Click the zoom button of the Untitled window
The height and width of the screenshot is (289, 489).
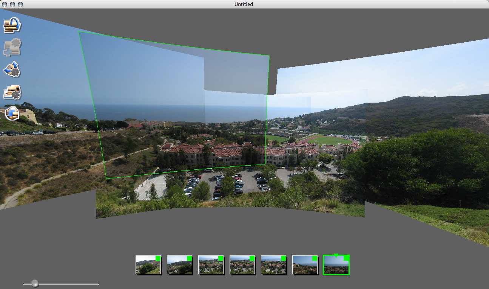coord(20,4)
